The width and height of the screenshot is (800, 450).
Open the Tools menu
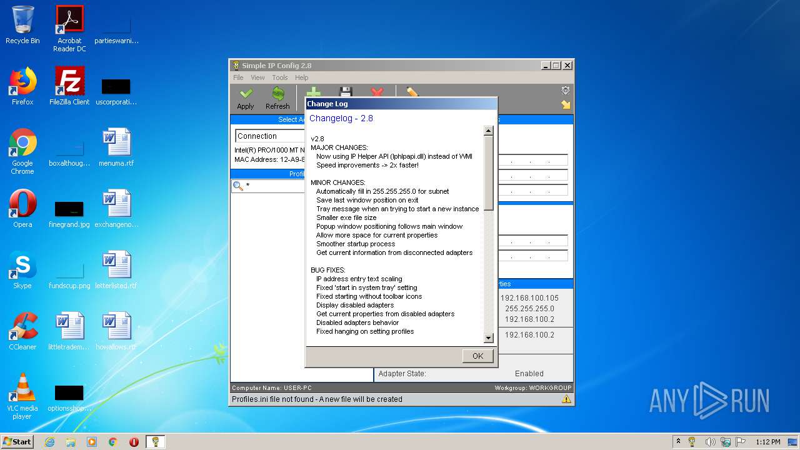point(280,77)
